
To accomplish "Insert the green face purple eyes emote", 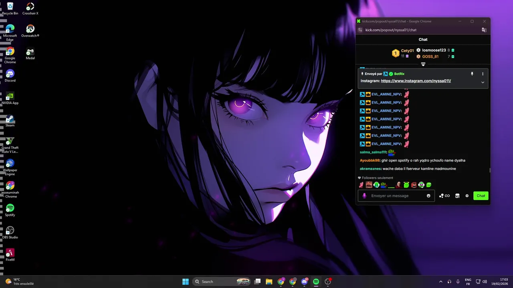I will click(421, 185).
